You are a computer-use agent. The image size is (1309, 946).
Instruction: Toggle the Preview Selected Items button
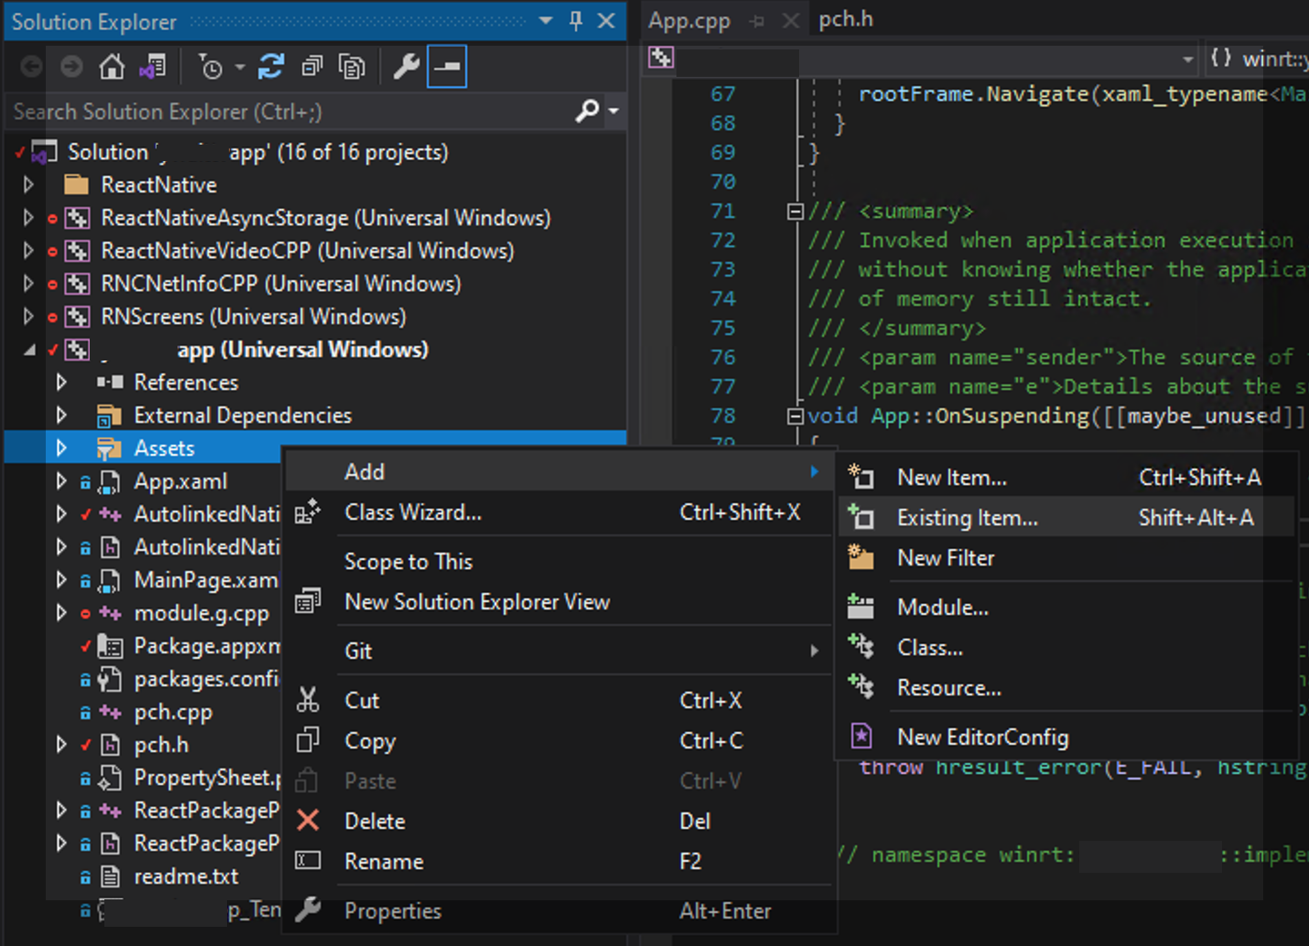coord(447,66)
